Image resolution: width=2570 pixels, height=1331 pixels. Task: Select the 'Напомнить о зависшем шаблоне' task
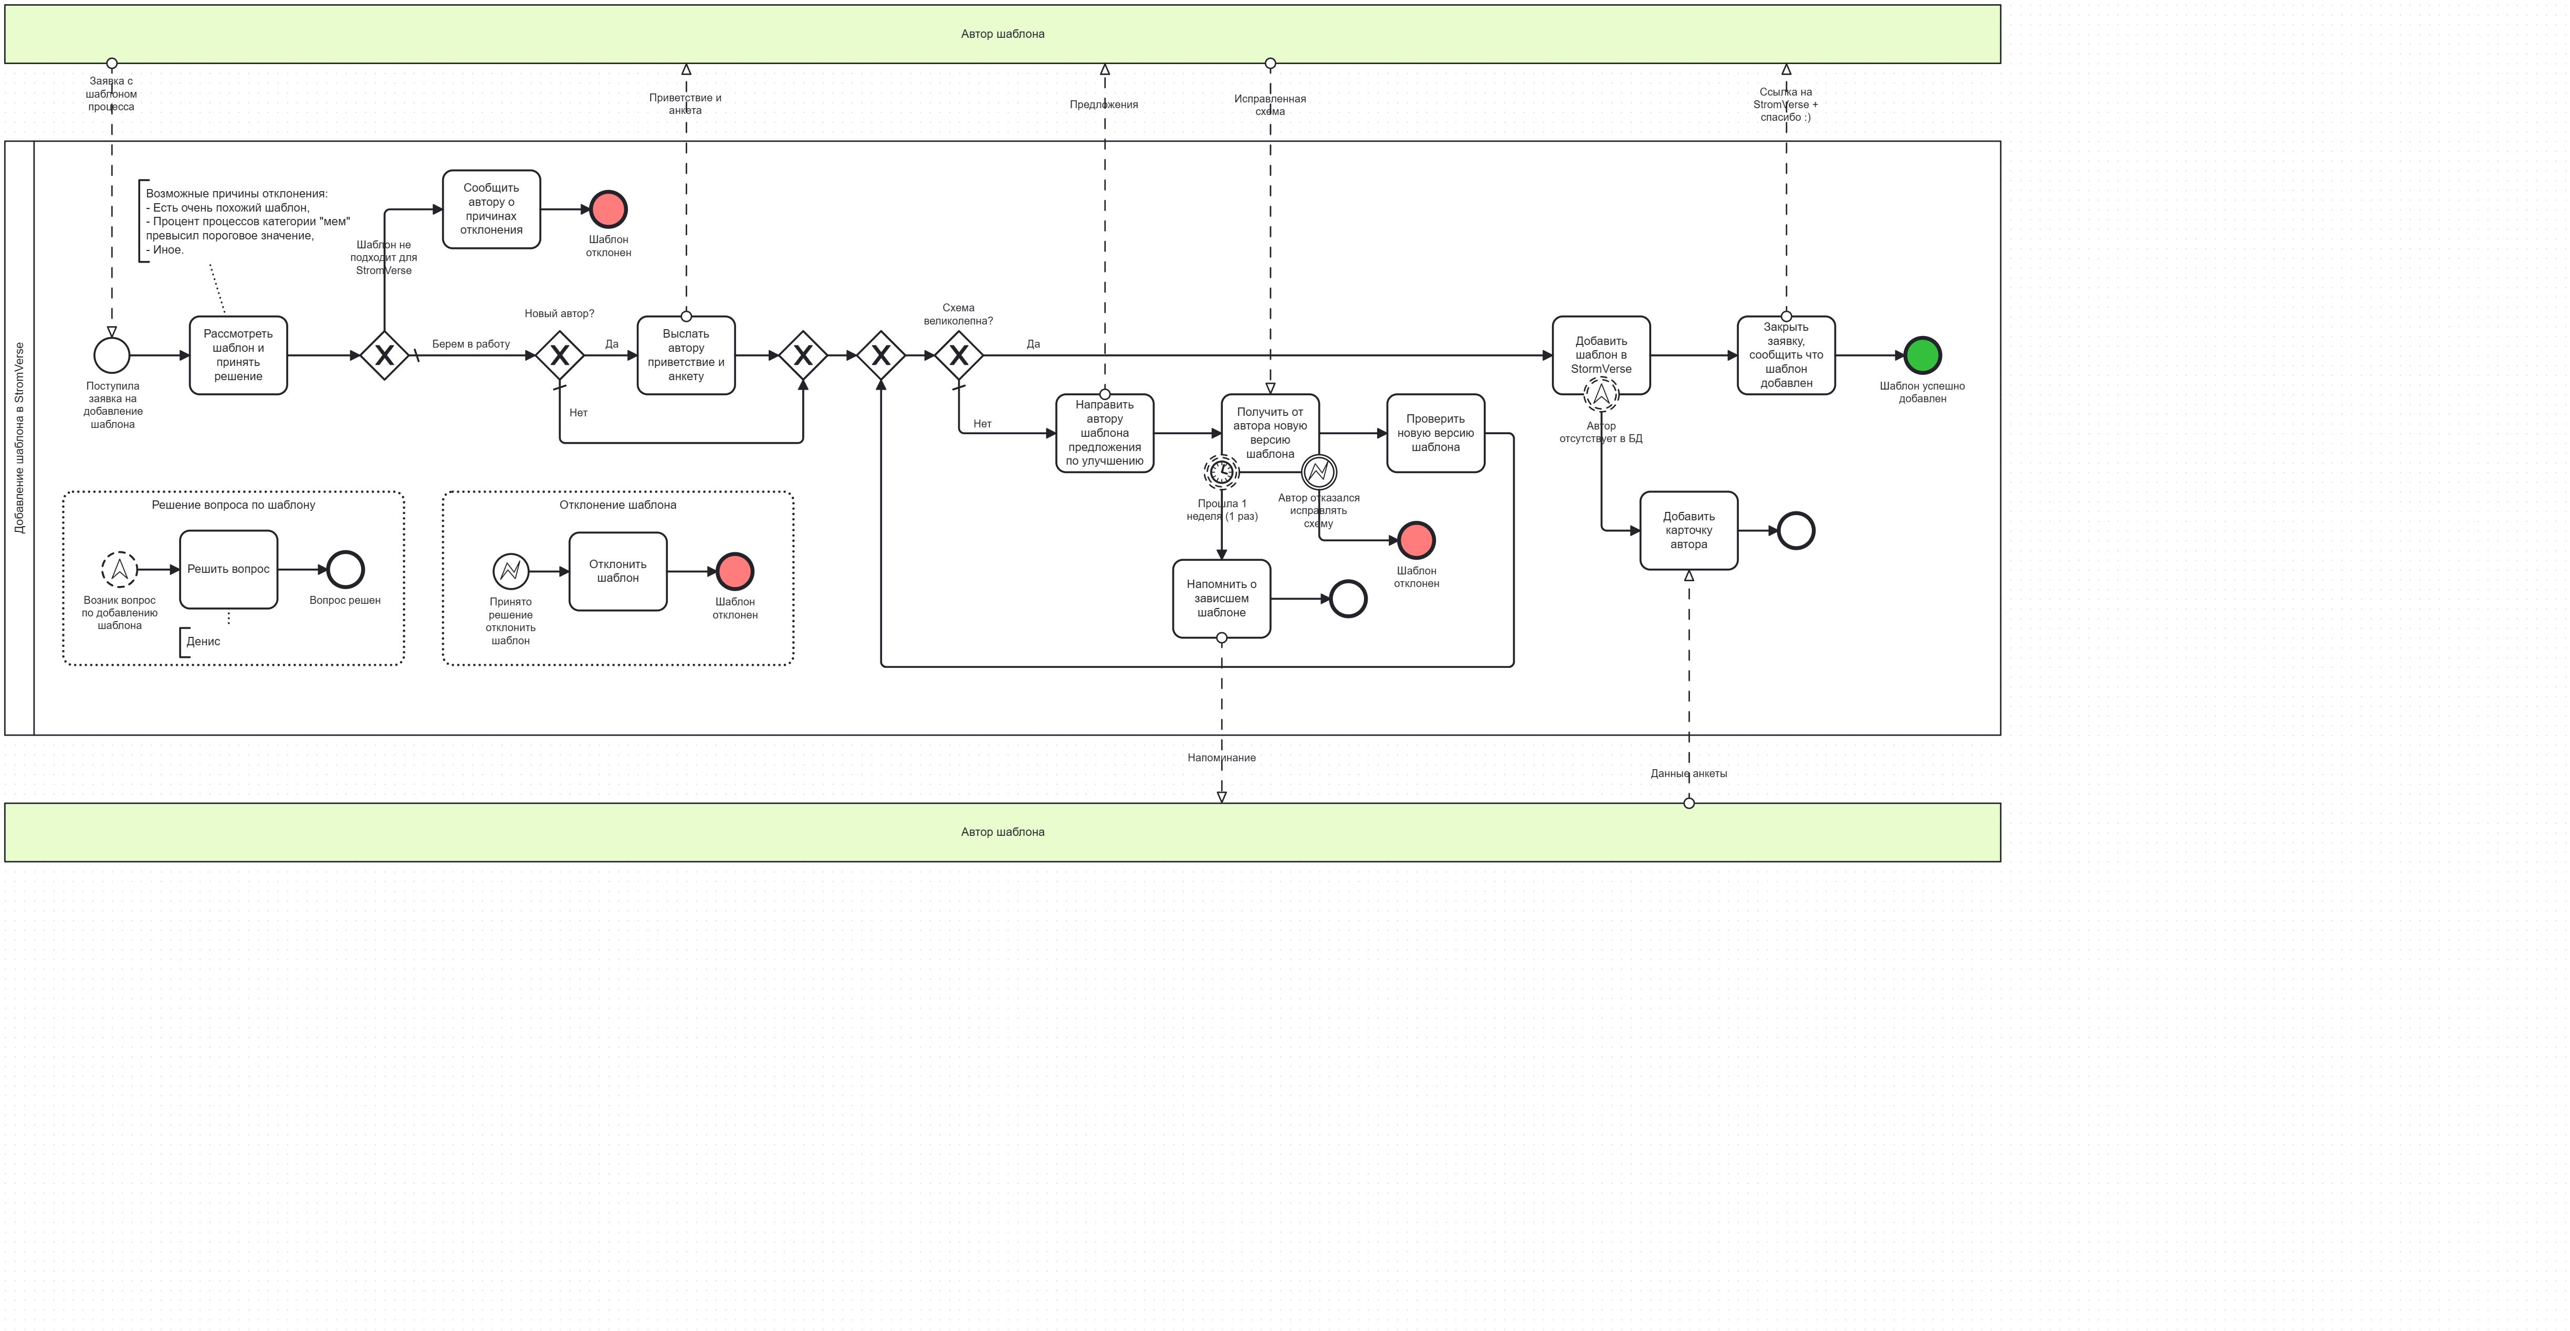(x=1221, y=599)
